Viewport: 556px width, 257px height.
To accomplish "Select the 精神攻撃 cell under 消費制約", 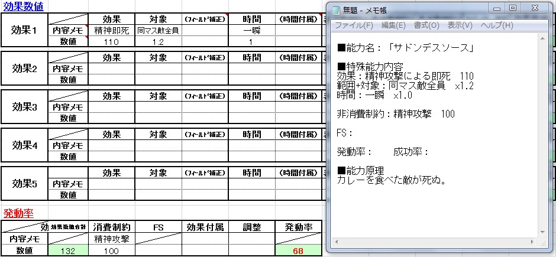I will pos(111,239).
